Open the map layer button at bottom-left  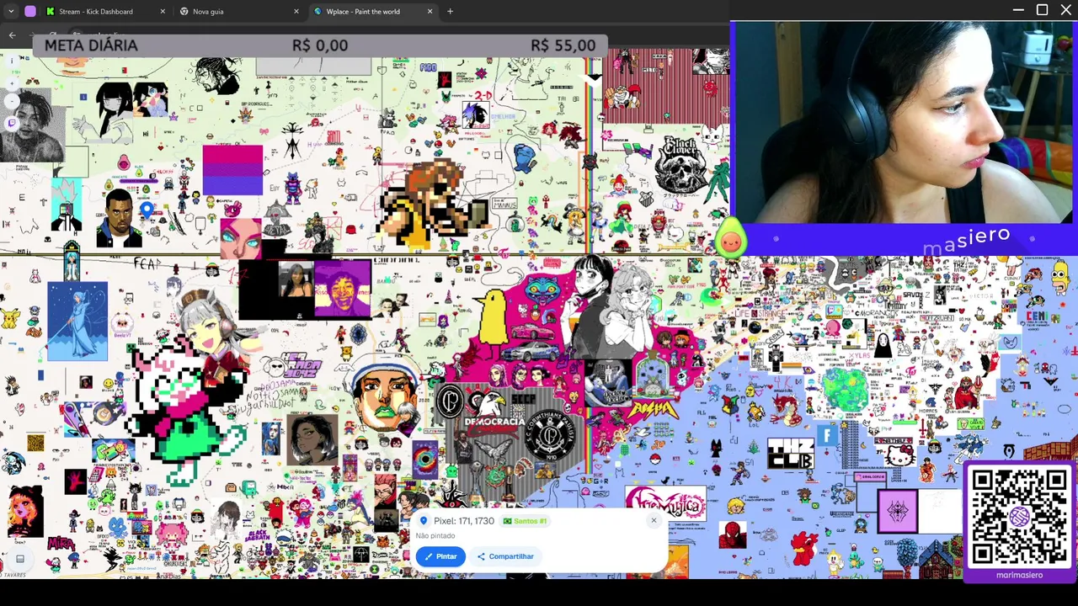coord(19,559)
